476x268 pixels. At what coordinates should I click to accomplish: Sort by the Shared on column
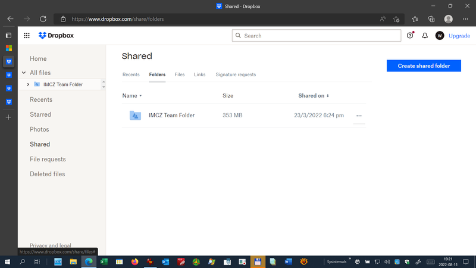[x=314, y=96]
